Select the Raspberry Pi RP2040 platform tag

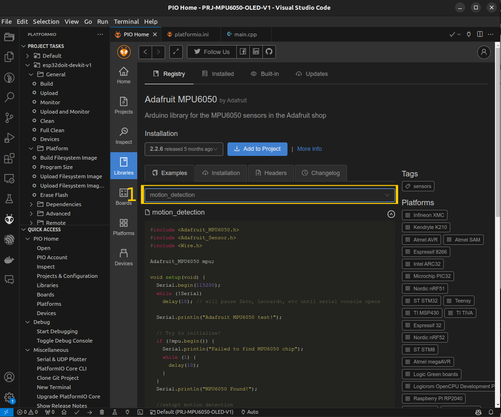[x=434, y=398]
